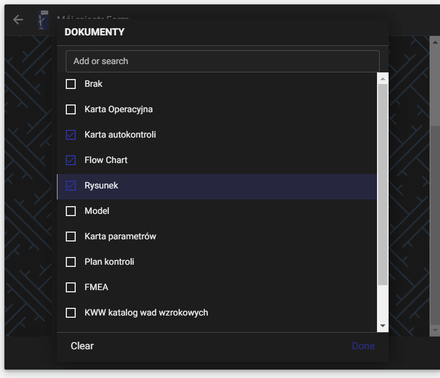The width and height of the screenshot is (440, 378).
Task: Check the Plan kontroli option
Action: coord(71,262)
